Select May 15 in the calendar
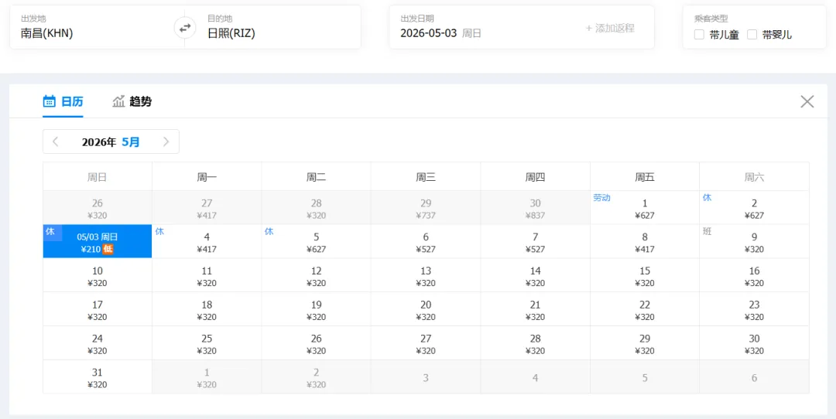 click(645, 275)
